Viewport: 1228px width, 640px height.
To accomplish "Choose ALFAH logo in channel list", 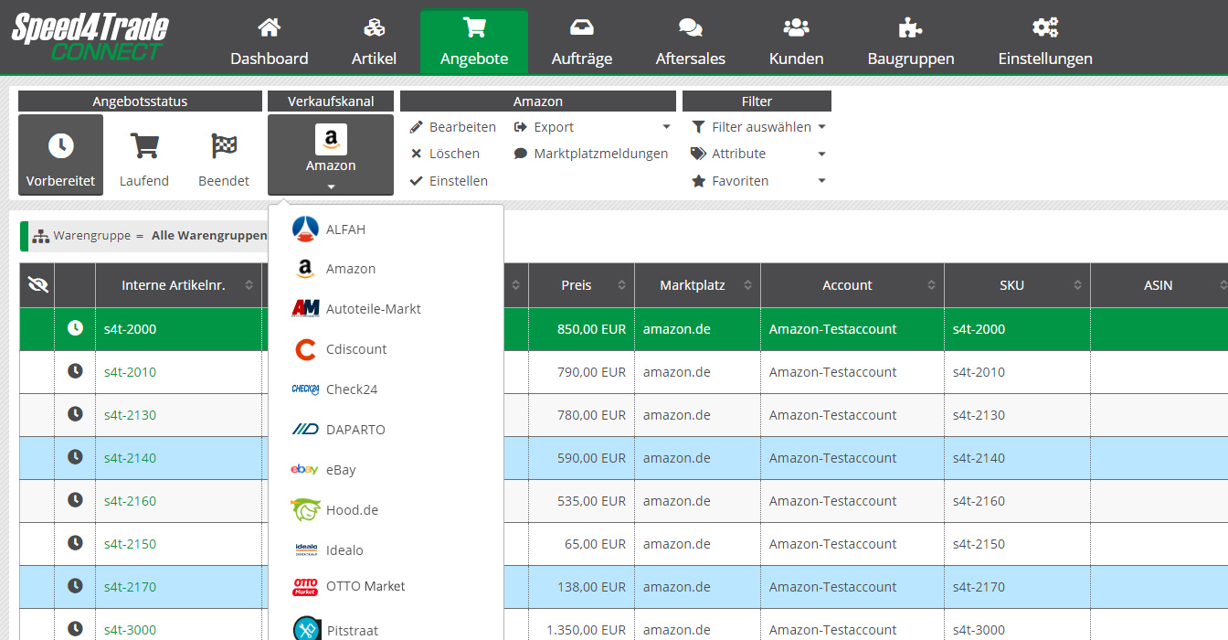I will point(305,229).
